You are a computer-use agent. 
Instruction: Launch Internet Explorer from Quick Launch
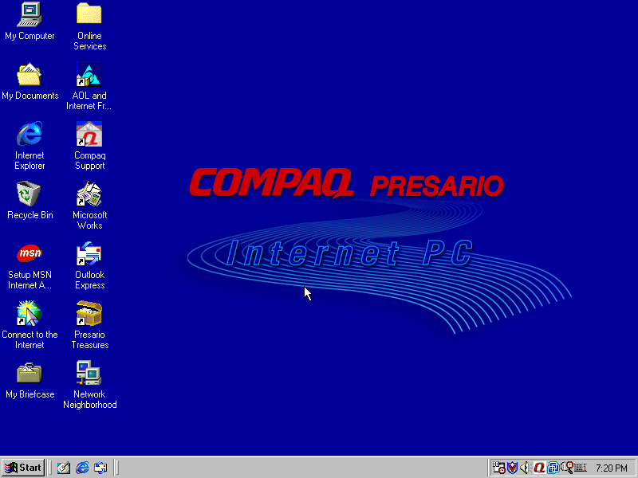[x=82, y=468]
